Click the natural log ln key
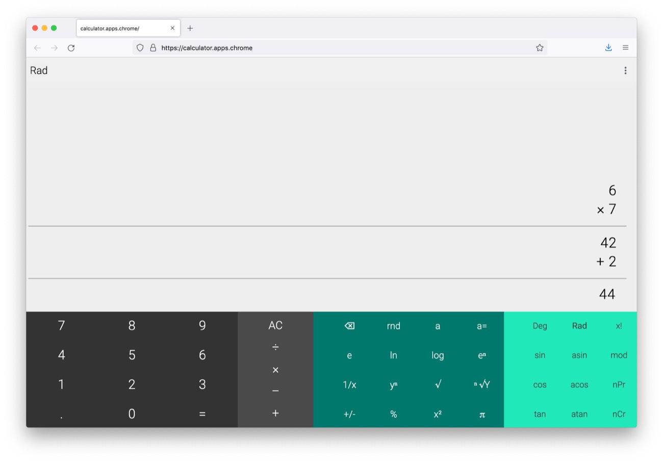 [x=393, y=355]
